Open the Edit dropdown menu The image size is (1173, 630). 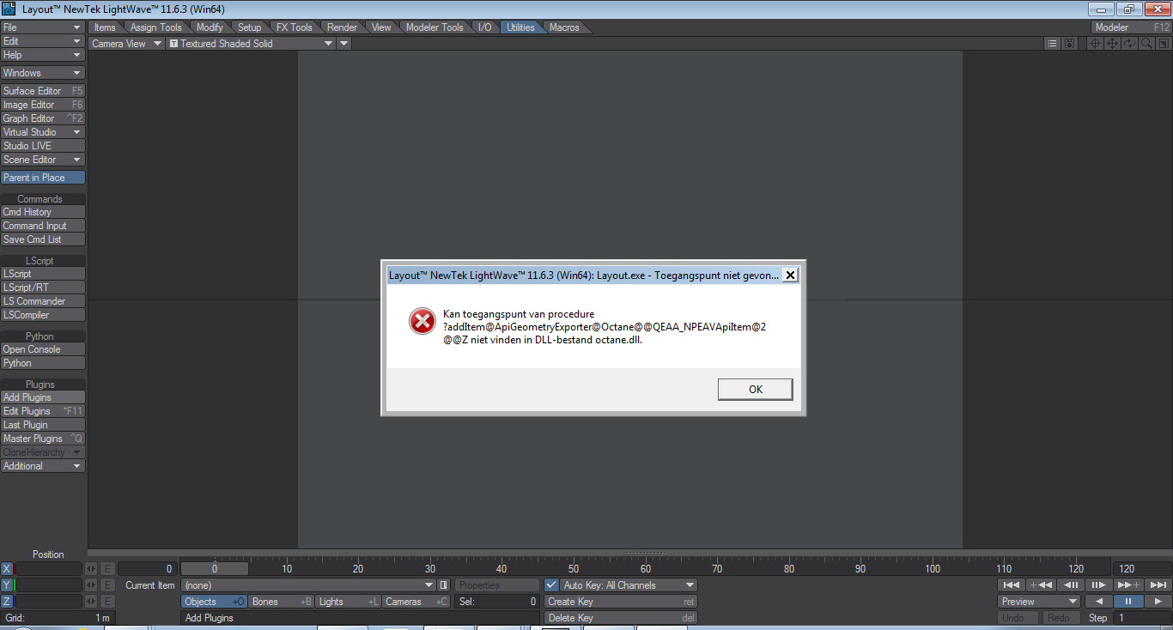click(43, 41)
